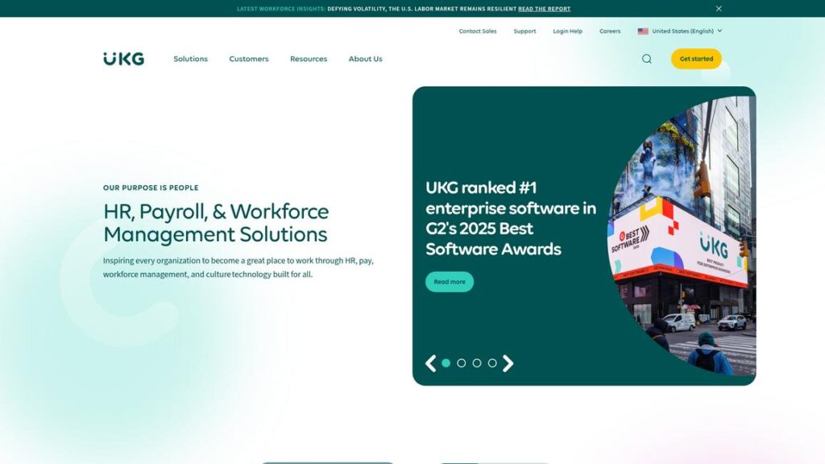
Task: Select the fourth carousel dot
Action: click(492, 363)
